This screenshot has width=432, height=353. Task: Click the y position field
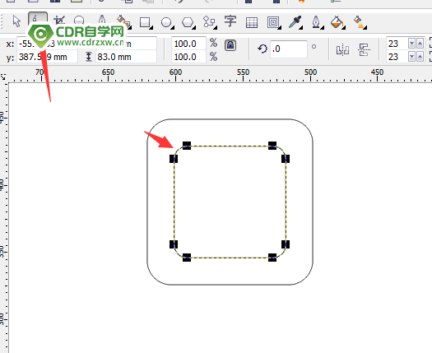pyautogui.click(x=47, y=57)
